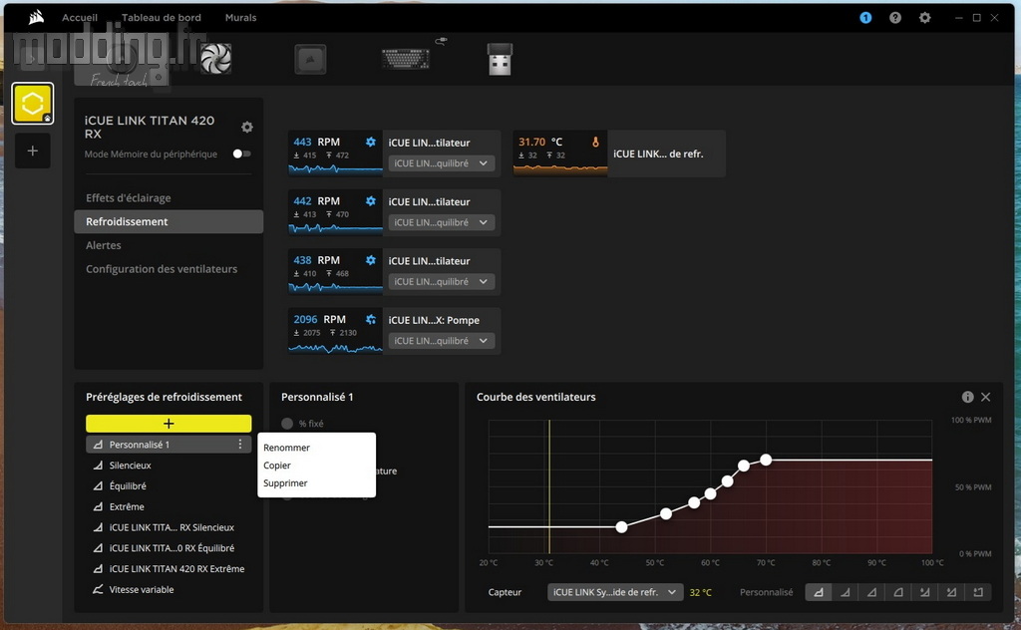Screen dimensions: 1021x630
Task: Choose Renommer from the context menu
Action: (x=286, y=448)
